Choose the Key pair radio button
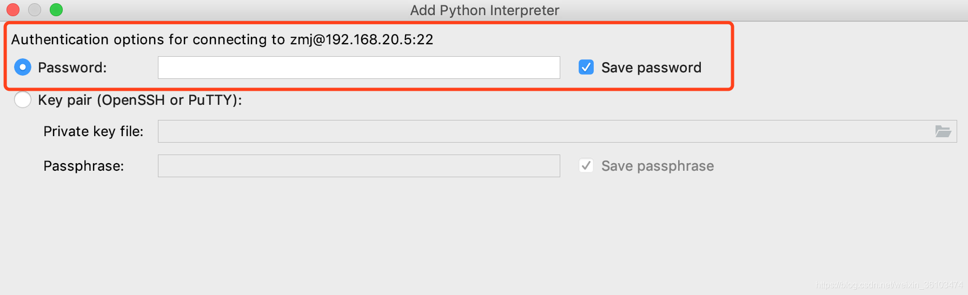968x295 pixels. 23,100
